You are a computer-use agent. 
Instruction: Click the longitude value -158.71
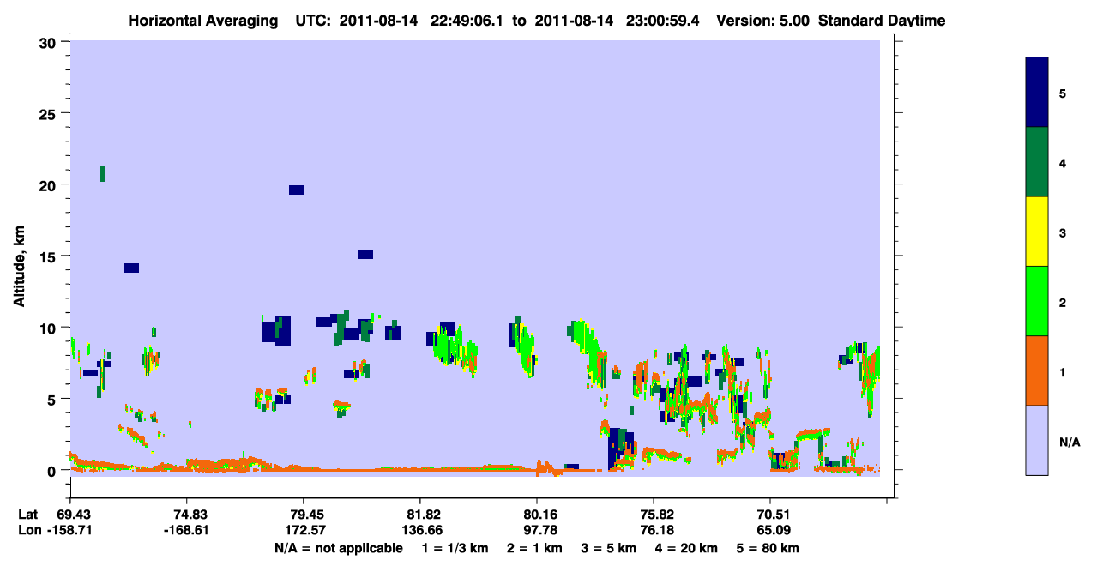click(69, 531)
